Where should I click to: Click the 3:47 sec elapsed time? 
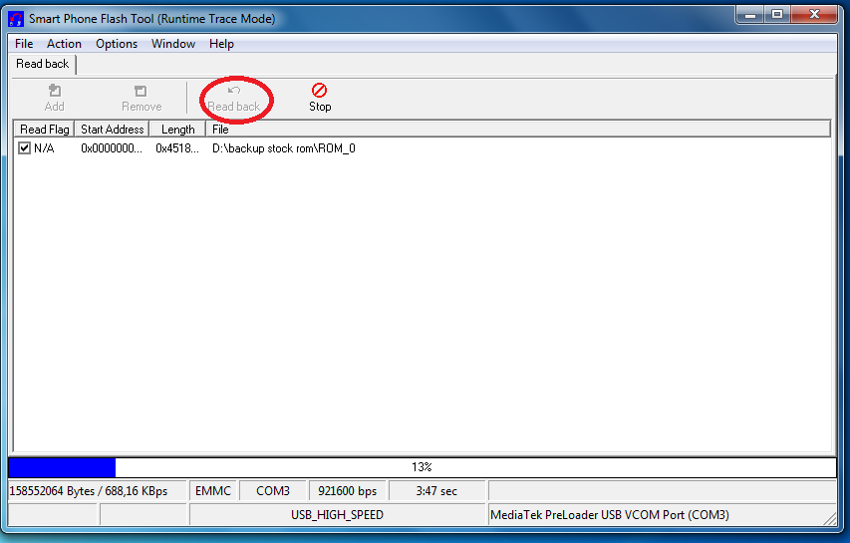436,491
